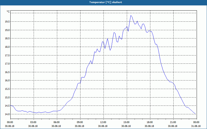Click the 18,5 y-axis label
Image resolution: width=207 pixels, height=129 pixels.
[x=8, y=38]
